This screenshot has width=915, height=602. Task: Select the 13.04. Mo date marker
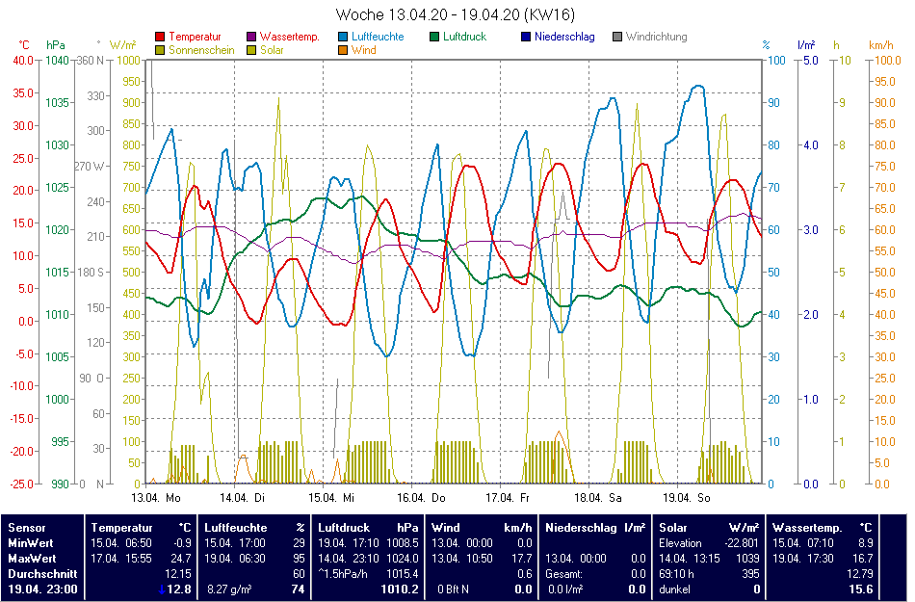(x=156, y=498)
